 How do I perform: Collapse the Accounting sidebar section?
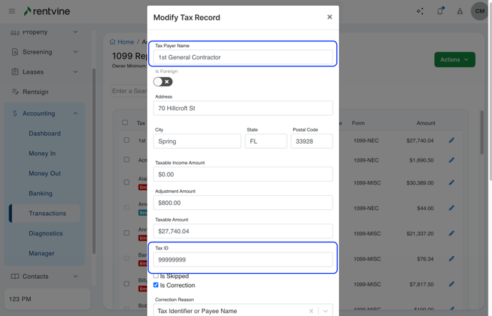(75, 113)
